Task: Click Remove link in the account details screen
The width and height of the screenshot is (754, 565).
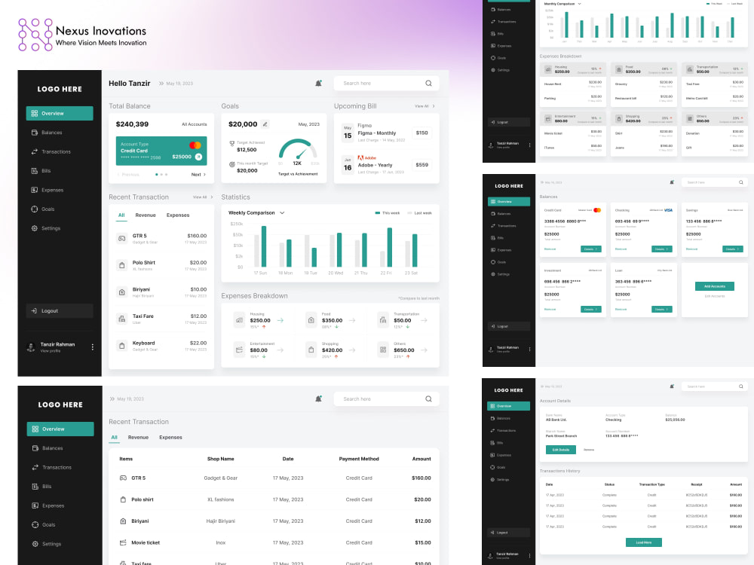Action: [589, 450]
